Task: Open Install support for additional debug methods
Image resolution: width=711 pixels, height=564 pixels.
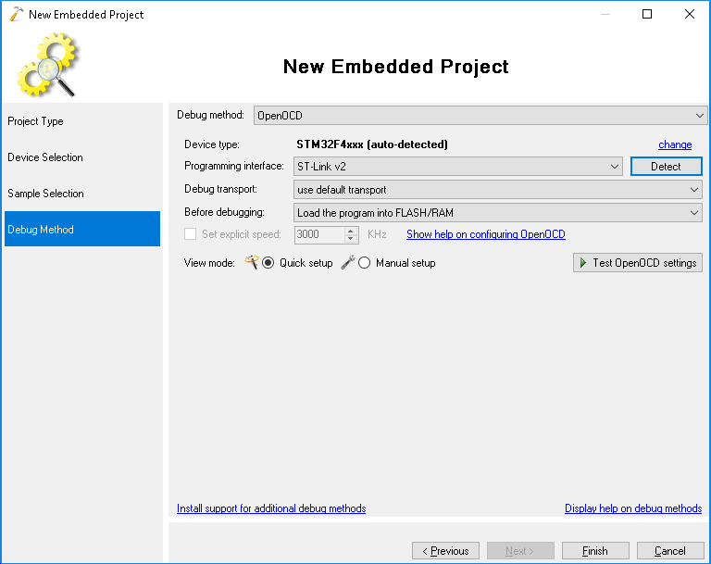Action: click(x=271, y=508)
